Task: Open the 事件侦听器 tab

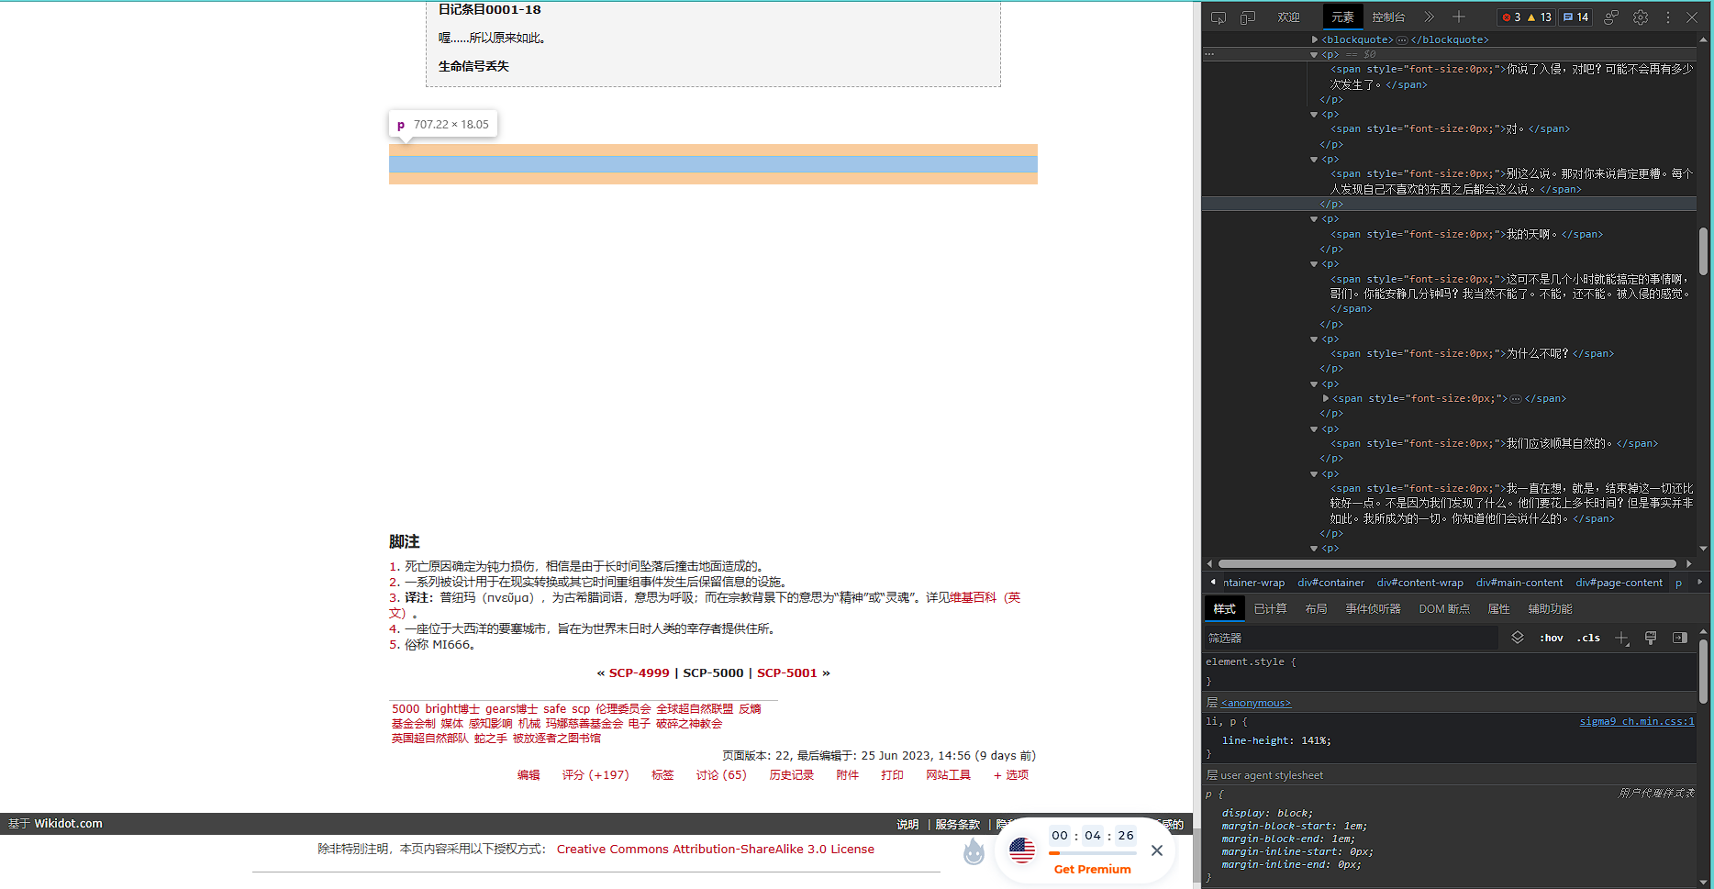Action: click(x=1374, y=609)
